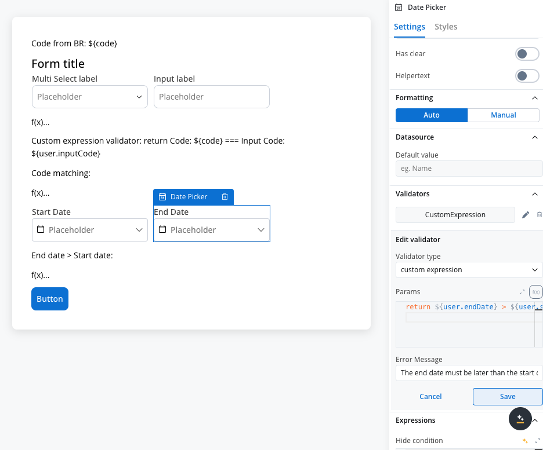
Task: Open the Multi Select label dropdown
Action: (90, 97)
